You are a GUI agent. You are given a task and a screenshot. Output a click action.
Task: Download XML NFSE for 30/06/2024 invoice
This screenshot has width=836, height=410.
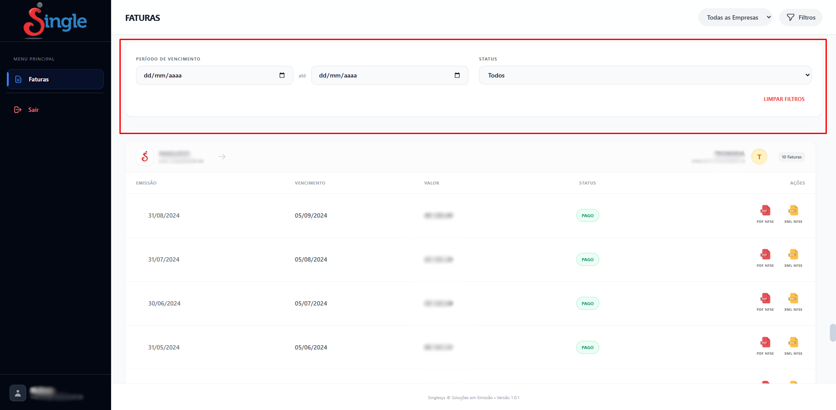tap(793, 302)
